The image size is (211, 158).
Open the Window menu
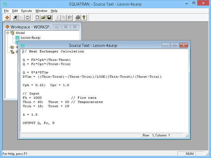click(41, 11)
